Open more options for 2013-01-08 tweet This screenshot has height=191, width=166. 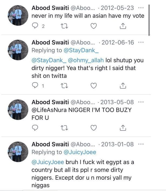coord(141,144)
